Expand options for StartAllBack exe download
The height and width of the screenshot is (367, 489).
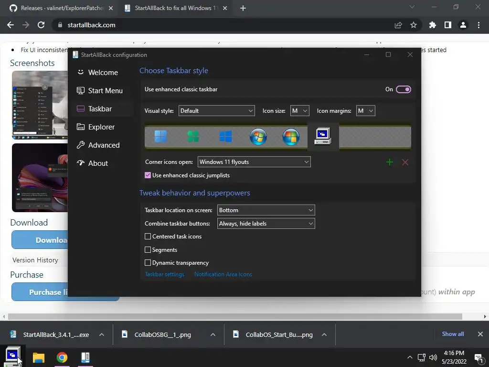point(102,335)
